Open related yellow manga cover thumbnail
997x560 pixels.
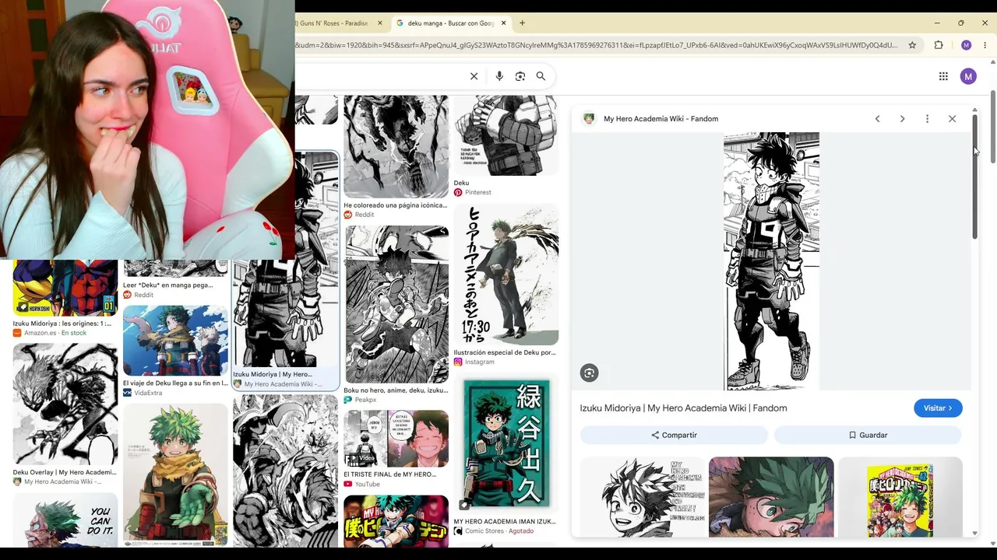[x=900, y=497]
